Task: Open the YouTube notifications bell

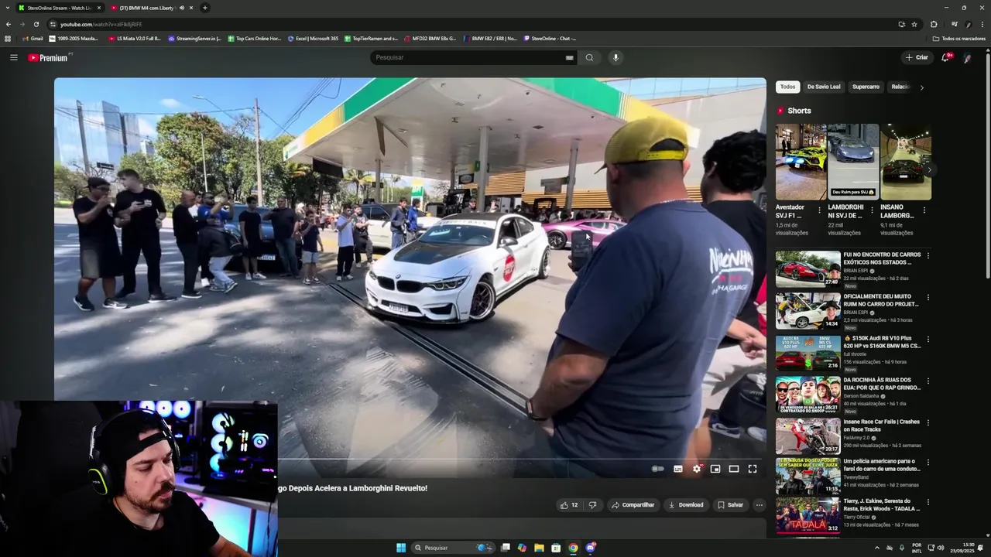Action: (x=945, y=57)
